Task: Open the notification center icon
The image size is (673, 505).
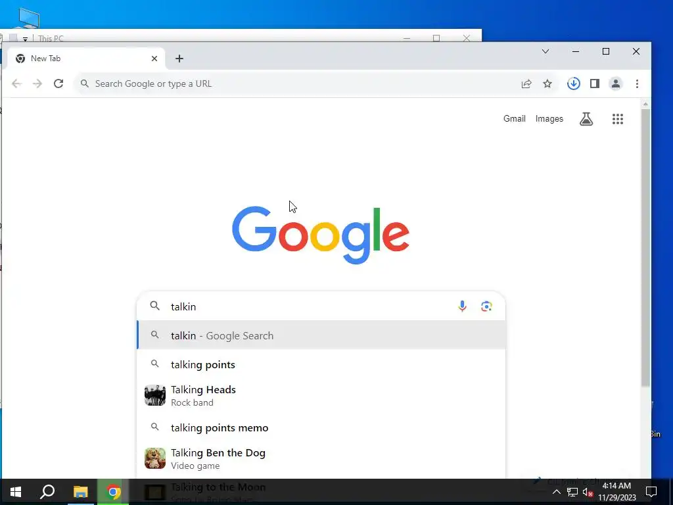Action: [651, 492]
